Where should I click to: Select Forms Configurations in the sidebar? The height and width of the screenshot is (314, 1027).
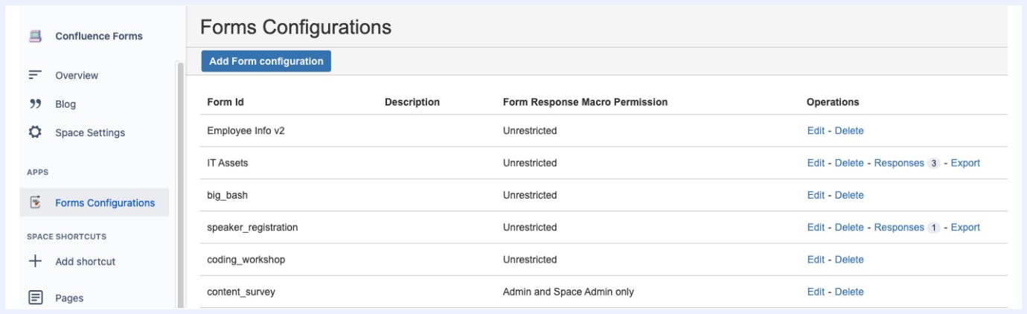click(95, 202)
